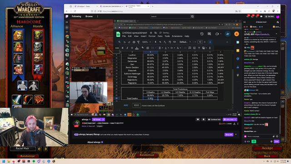
Task: Click the Knock button next to ahmpy
Action: click(x=97, y=119)
